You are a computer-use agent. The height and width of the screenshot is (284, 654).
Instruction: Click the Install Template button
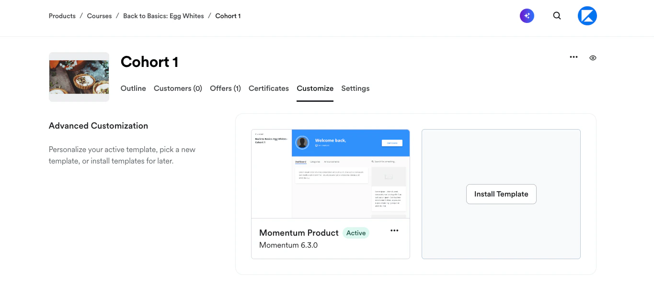[x=501, y=194]
